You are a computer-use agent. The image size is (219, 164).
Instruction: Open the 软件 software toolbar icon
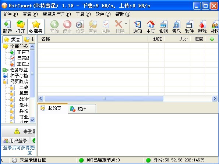(189, 27)
